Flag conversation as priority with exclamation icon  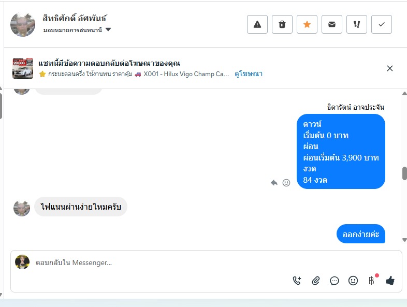click(x=357, y=24)
